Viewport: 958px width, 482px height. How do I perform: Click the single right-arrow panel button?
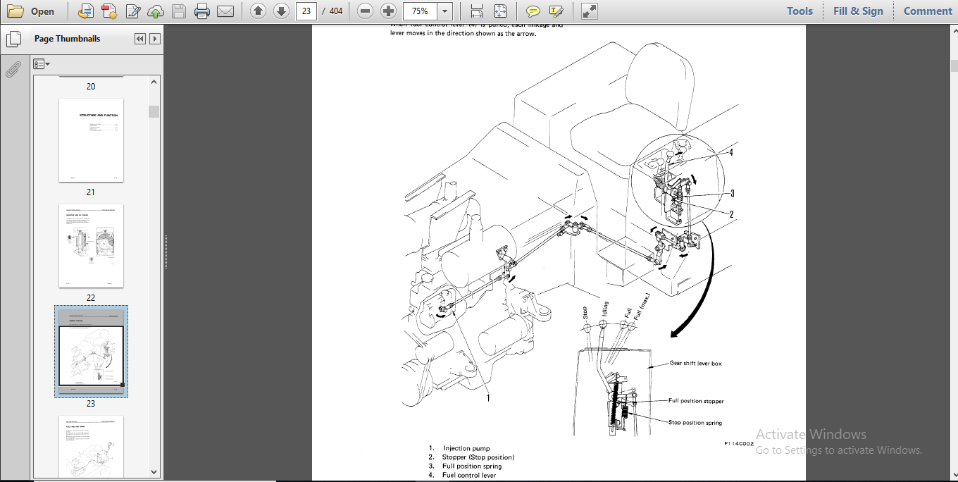tap(155, 39)
